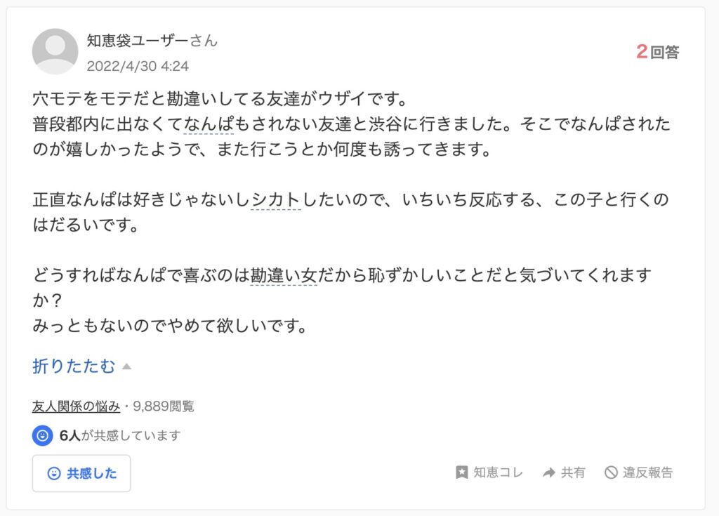
Task: Click the 知恵コレ star bookmark icon
Action: pyautogui.click(x=461, y=472)
